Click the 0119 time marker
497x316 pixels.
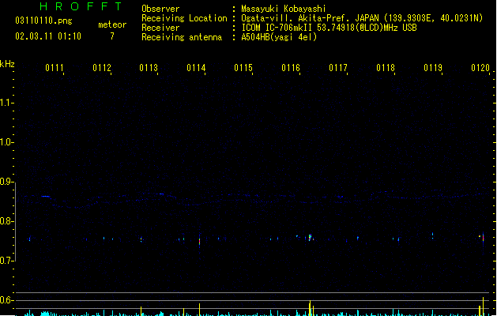pyautogui.click(x=433, y=68)
